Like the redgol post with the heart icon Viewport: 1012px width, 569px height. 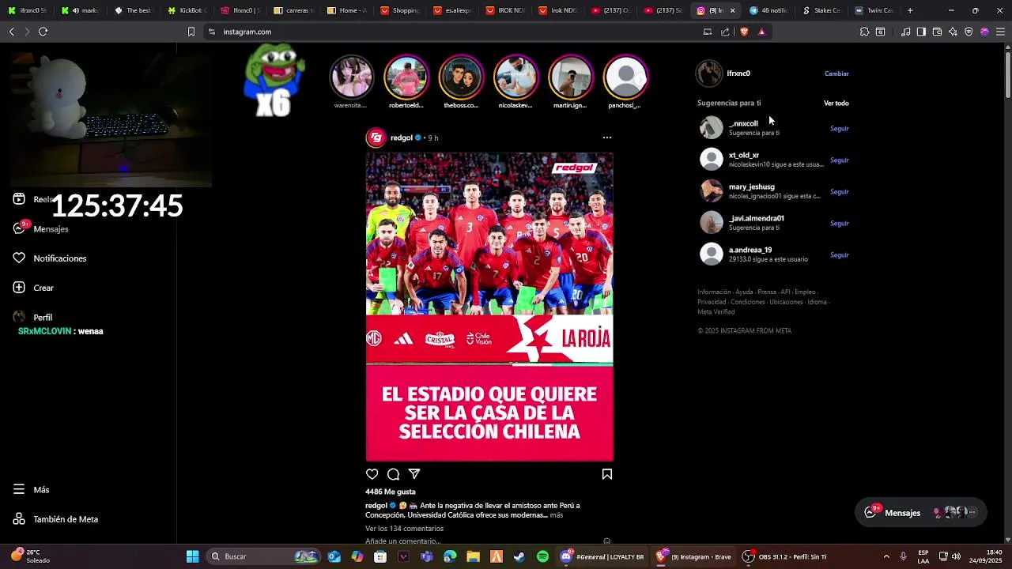coord(372,474)
